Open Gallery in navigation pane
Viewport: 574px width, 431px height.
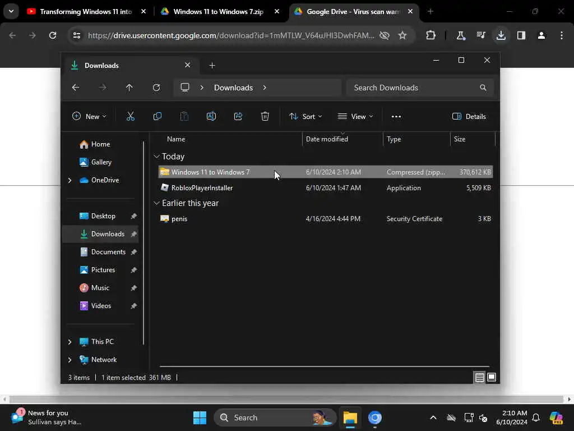(95, 162)
